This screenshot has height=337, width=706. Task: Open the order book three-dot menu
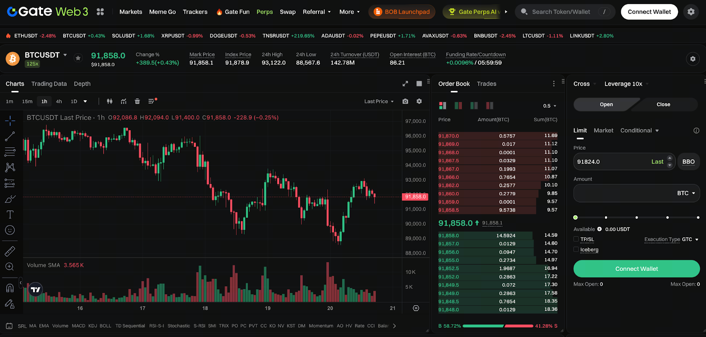pyautogui.click(x=554, y=84)
